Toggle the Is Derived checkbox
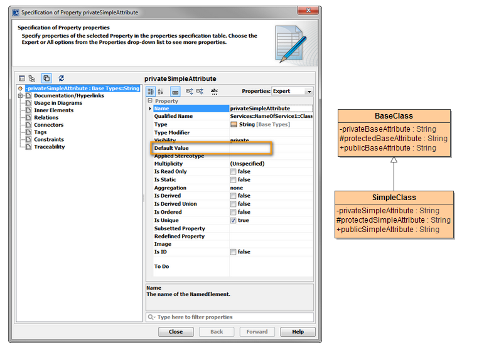The image size is (489, 350). (233, 196)
